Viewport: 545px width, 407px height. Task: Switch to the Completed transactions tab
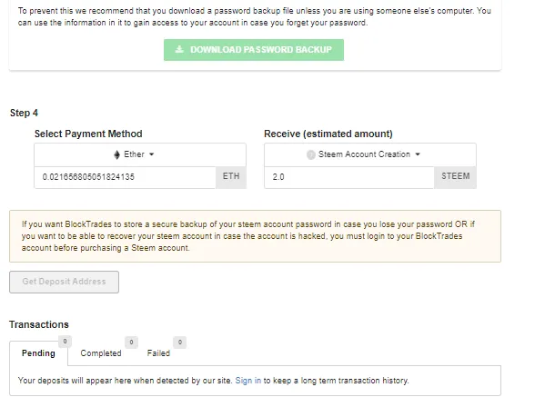point(101,353)
